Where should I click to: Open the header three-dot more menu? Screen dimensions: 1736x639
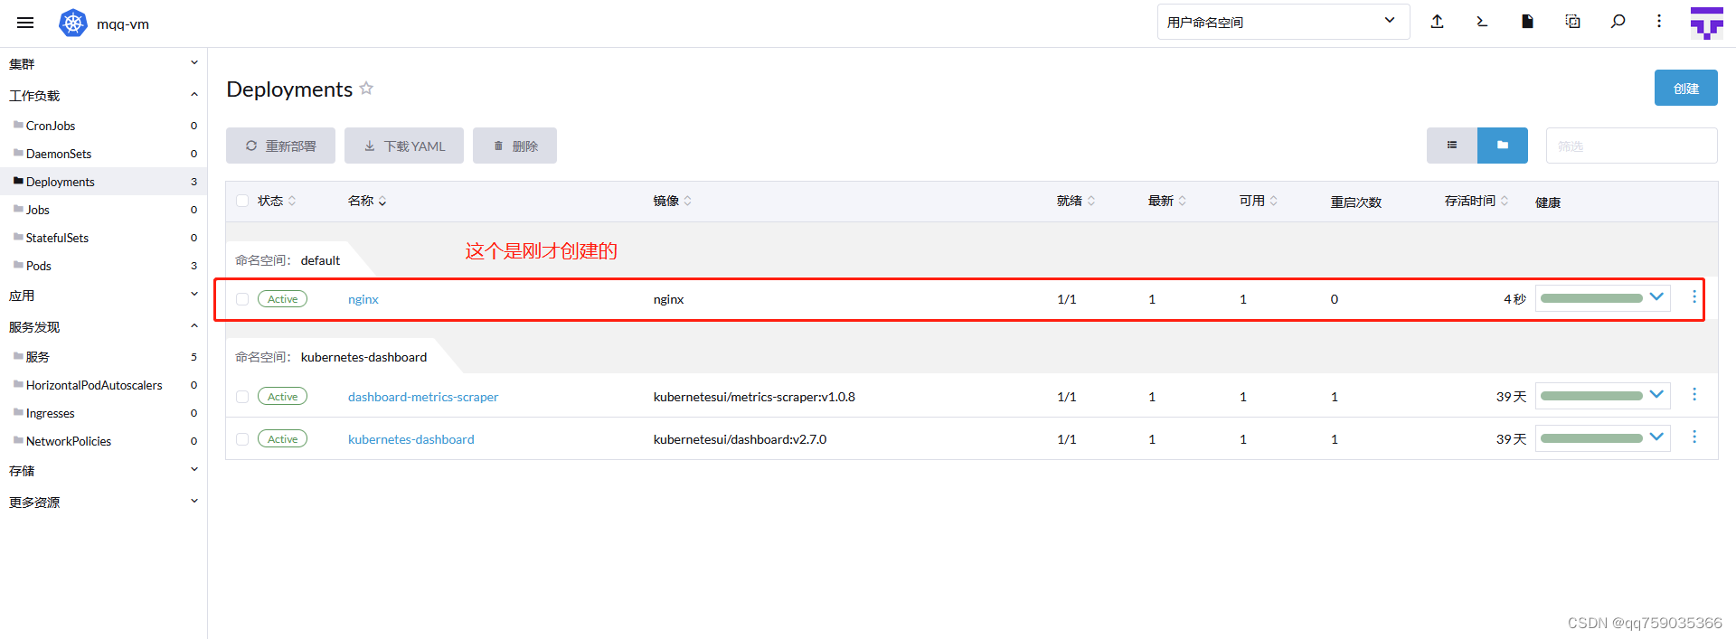coord(1659,22)
